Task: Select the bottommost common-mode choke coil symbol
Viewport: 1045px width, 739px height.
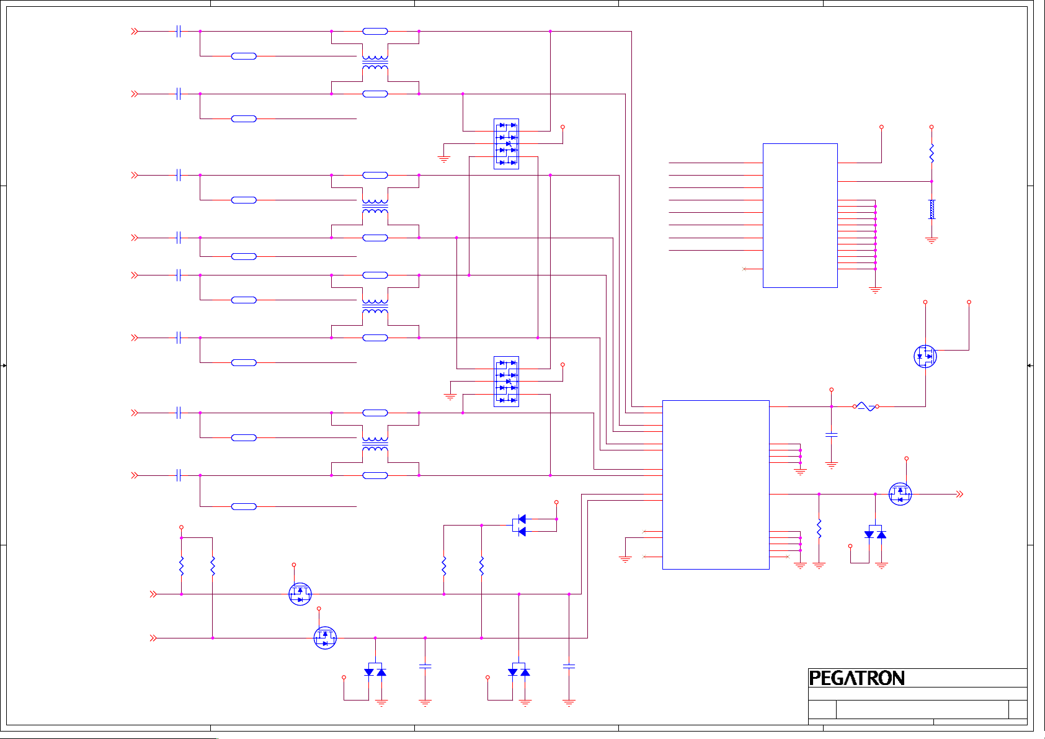Action: (375, 444)
